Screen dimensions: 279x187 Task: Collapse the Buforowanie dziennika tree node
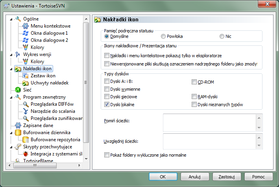click(11, 133)
